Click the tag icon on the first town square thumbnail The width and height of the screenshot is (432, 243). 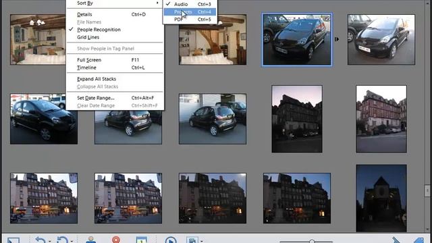pos(73,178)
